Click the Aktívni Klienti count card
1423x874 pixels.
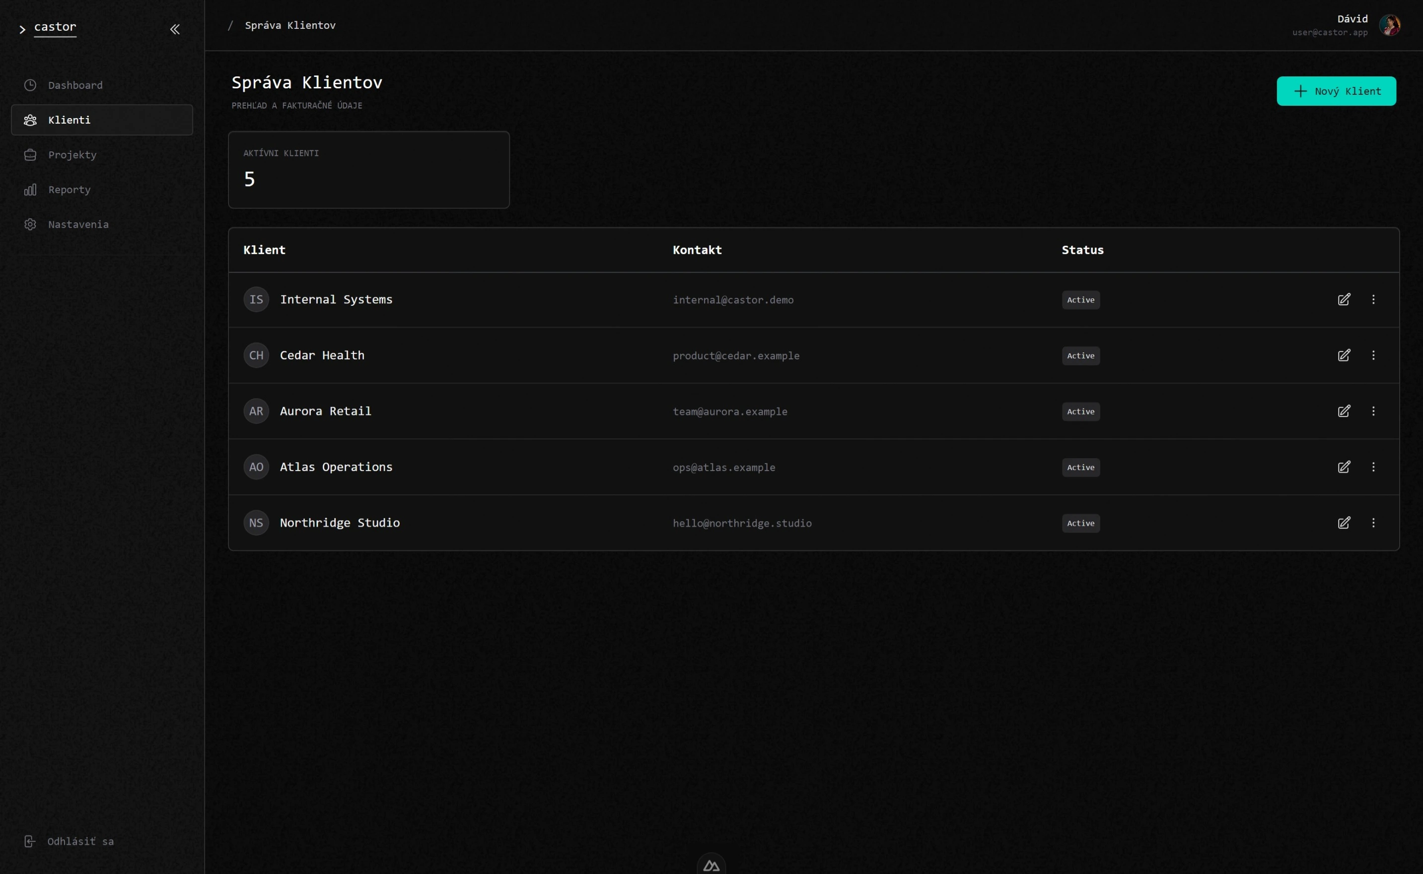coord(369,169)
